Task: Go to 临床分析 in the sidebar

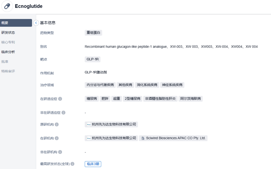Action: (8, 52)
